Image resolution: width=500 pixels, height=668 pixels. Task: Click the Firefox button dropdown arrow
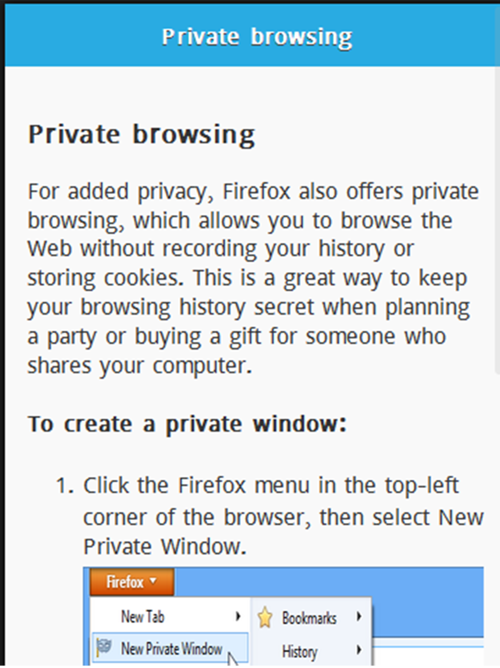click(x=153, y=581)
